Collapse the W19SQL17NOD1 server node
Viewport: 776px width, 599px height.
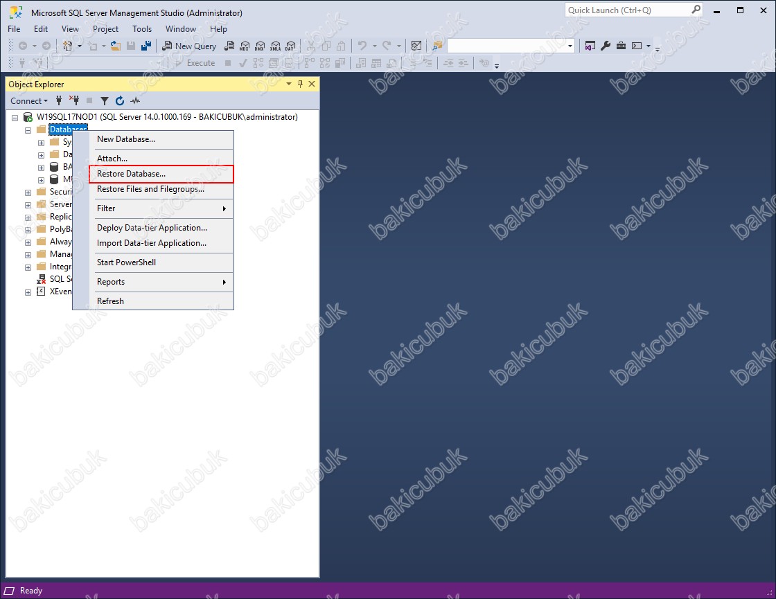[x=15, y=118]
